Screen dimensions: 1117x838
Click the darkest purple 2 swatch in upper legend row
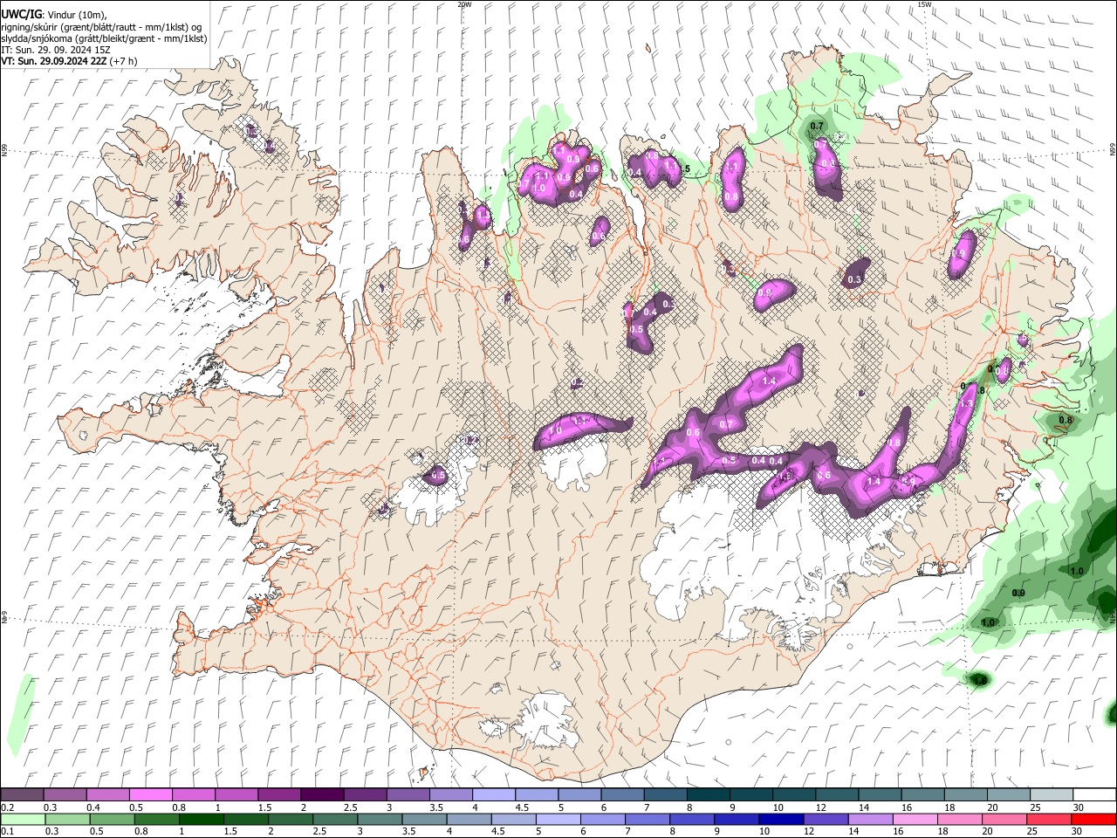point(321,795)
